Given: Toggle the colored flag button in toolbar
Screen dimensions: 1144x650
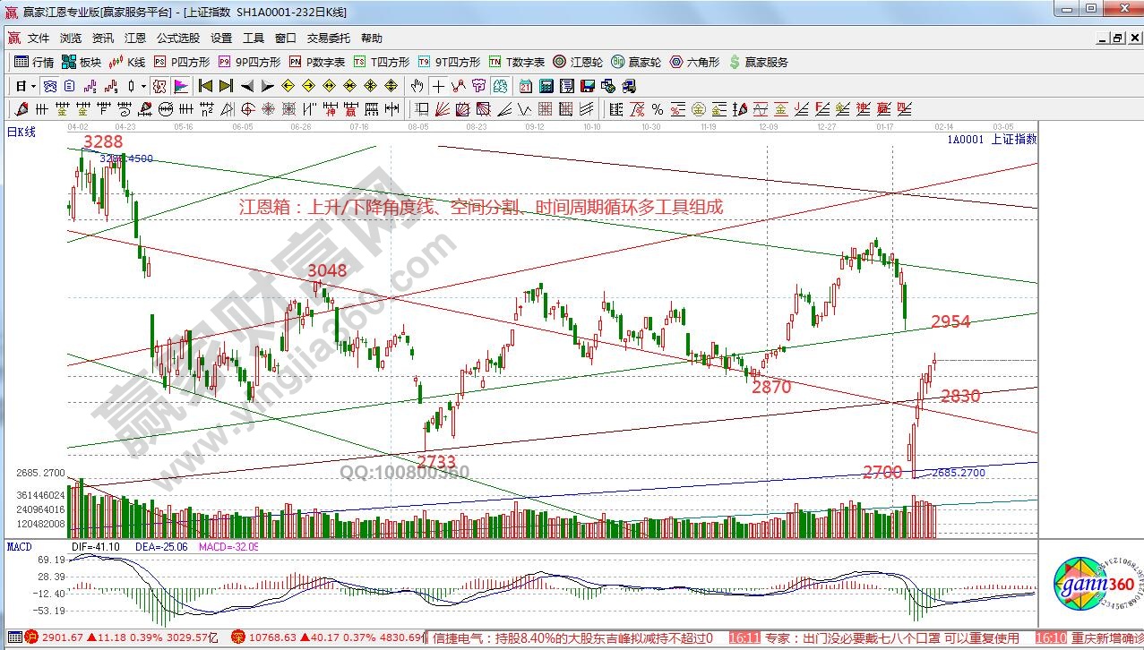Looking at the screenshot, I should [180, 86].
